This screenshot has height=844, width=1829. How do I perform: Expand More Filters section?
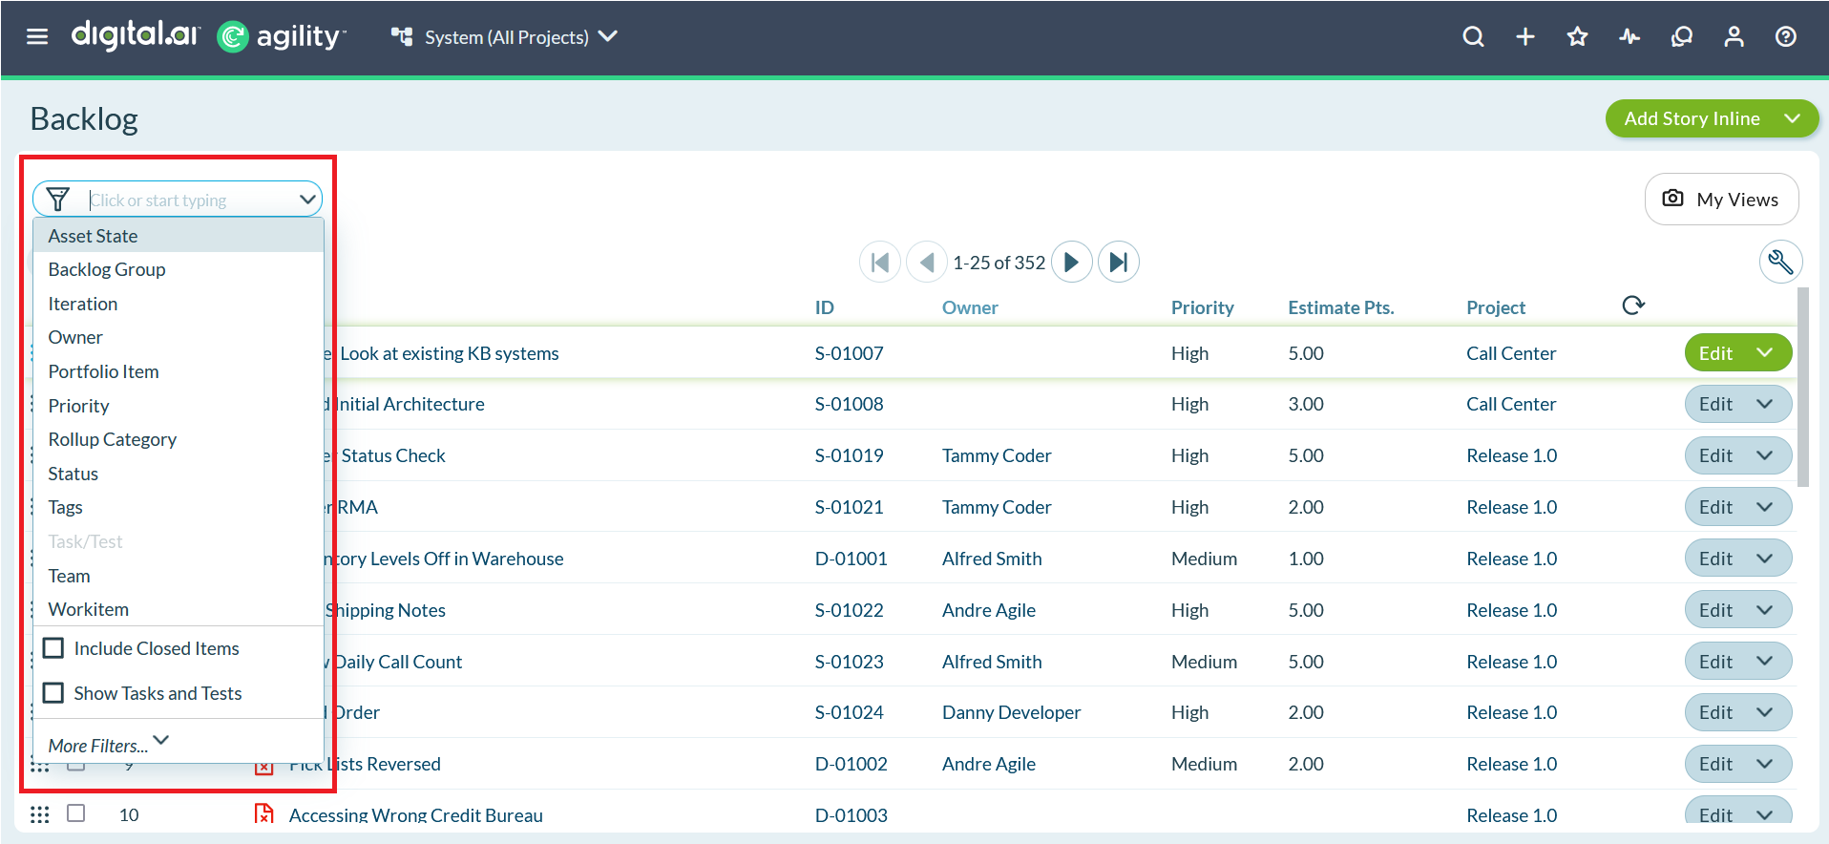tap(109, 744)
